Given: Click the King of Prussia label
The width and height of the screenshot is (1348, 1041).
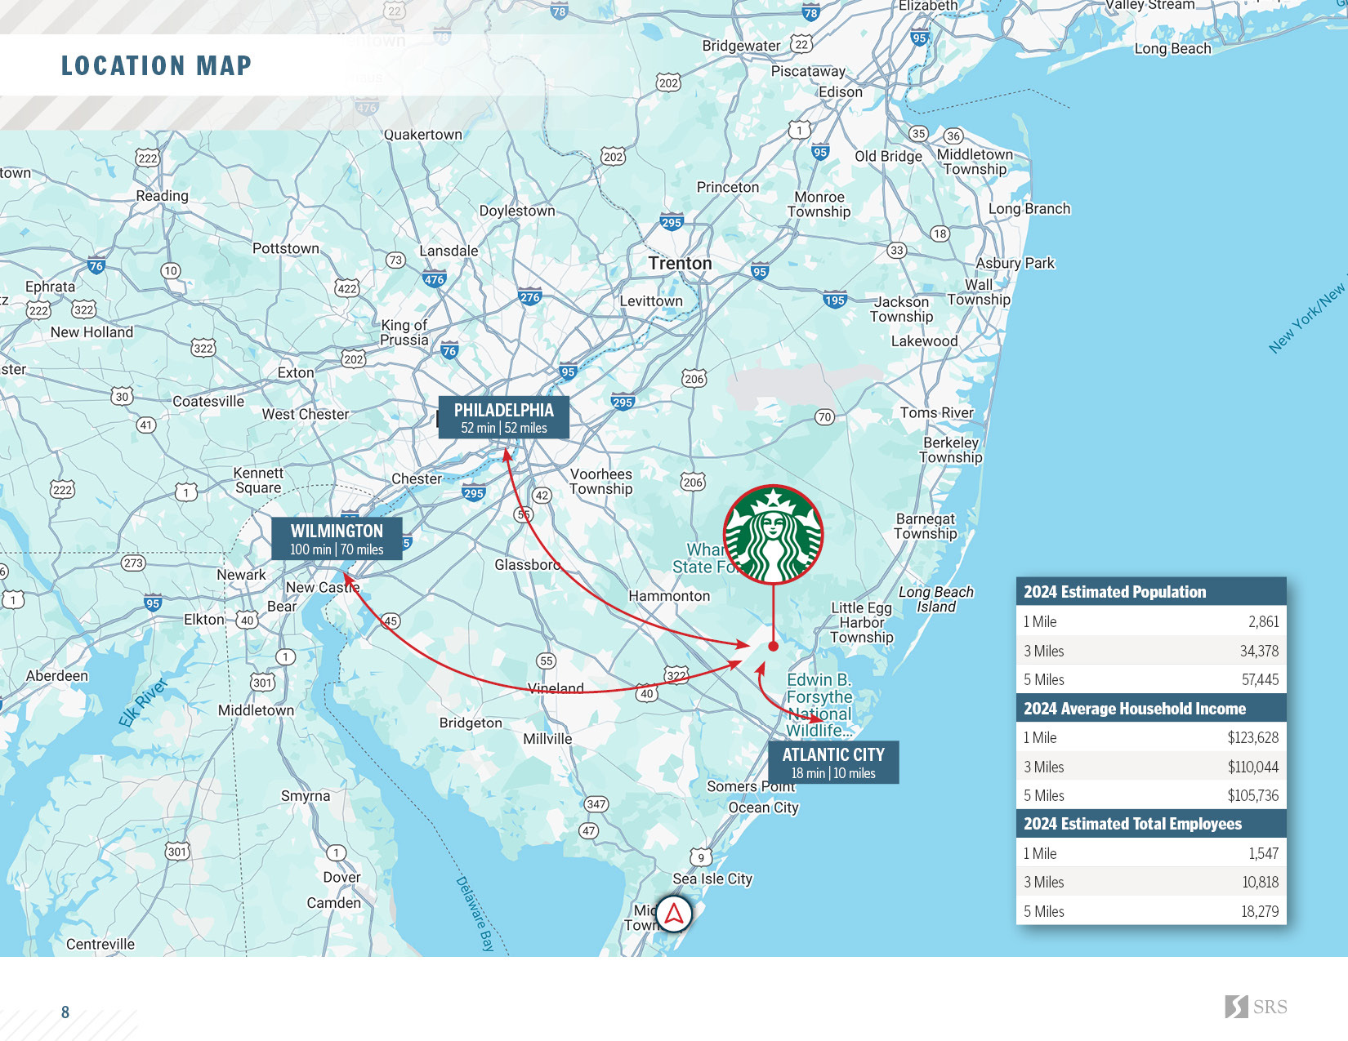Looking at the screenshot, I should (x=404, y=332).
